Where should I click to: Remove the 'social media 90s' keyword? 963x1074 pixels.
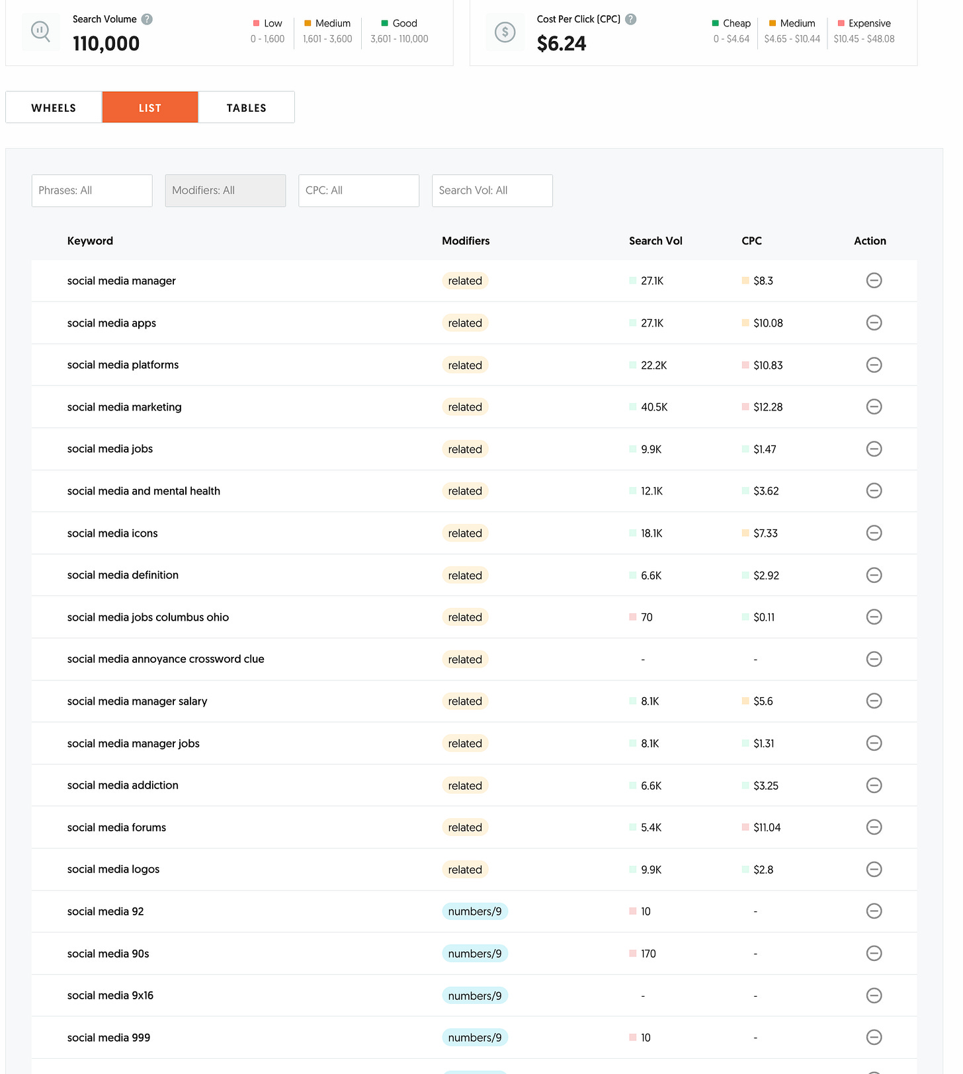click(x=874, y=953)
